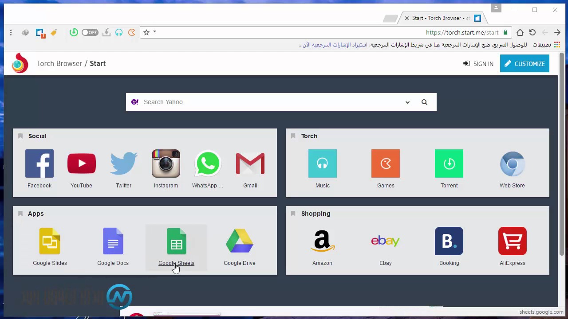Launch the Torch Music tile
This screenshot has width=568, height=319.
323,169
